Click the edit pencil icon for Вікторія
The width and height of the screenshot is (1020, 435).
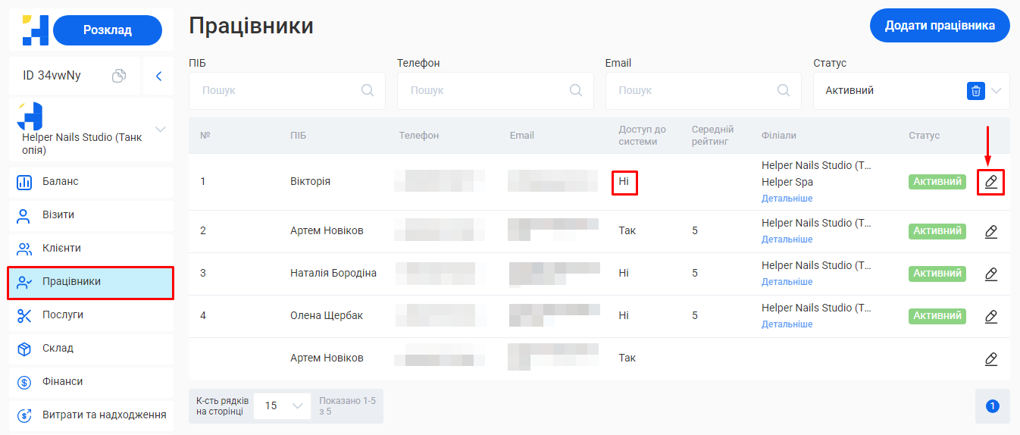point(990,182)
